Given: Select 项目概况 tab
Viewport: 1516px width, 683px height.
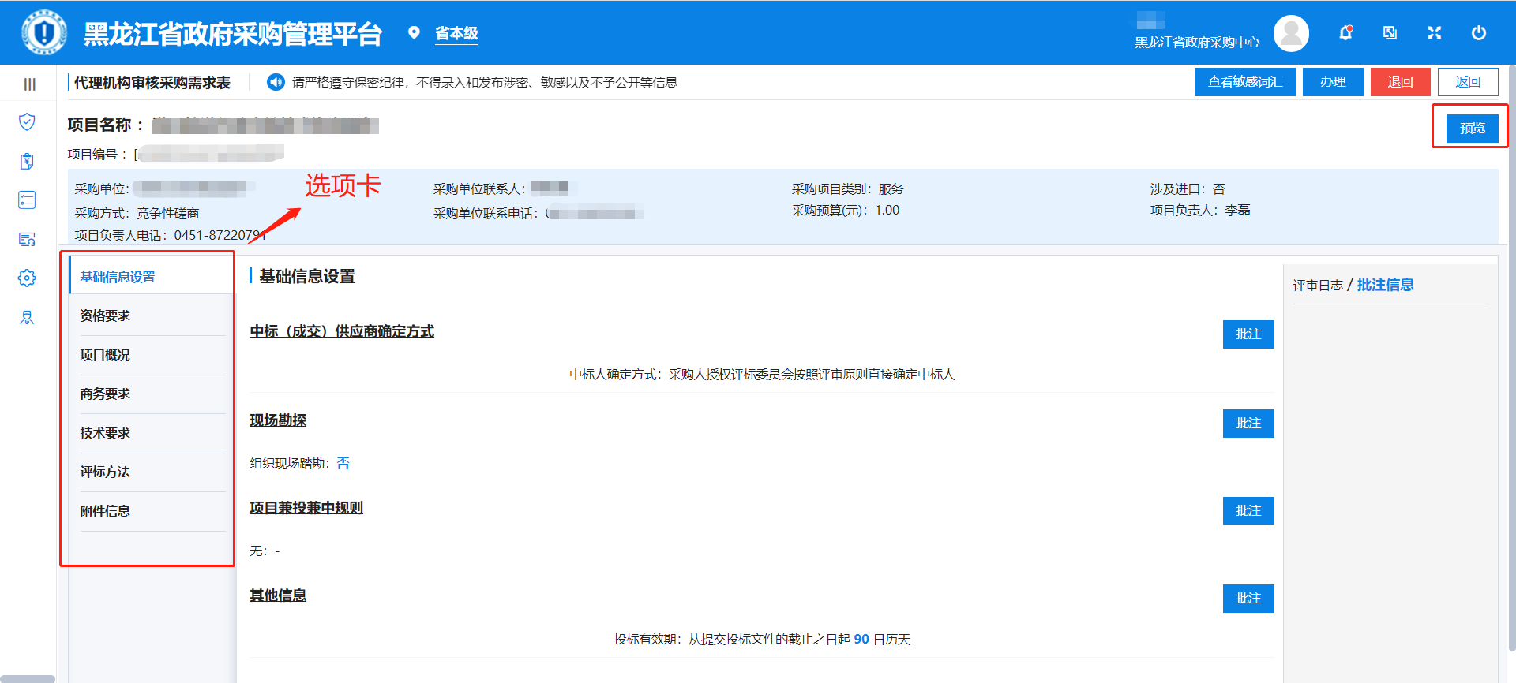Looking at the screenshot, I should pyautogui.click(x=151, y=355).
